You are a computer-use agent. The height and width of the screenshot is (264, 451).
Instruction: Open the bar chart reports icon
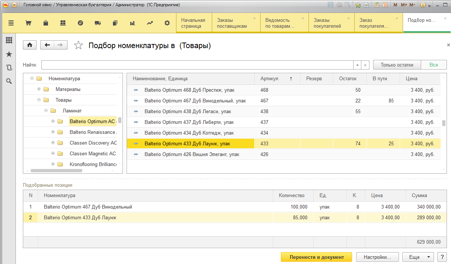pyautogui.click(x=132, y=23)
